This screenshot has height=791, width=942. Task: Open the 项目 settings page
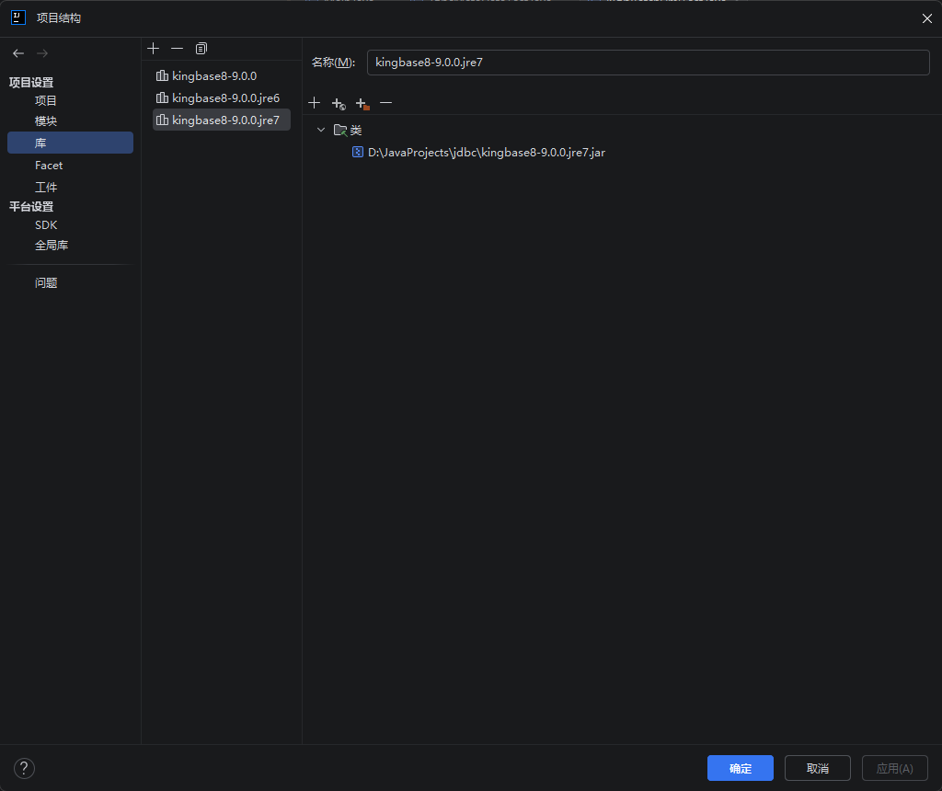[x=46, y=101]
